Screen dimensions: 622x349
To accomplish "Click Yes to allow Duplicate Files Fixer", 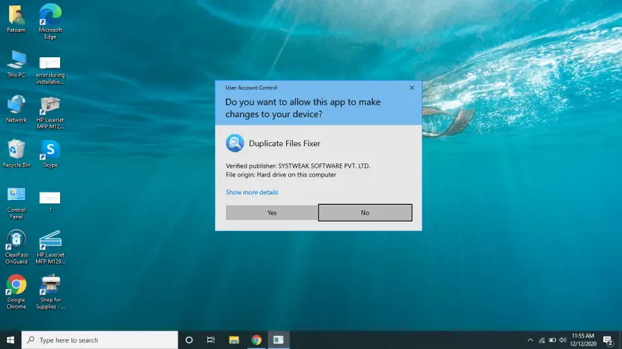I will tap(272, 213).
